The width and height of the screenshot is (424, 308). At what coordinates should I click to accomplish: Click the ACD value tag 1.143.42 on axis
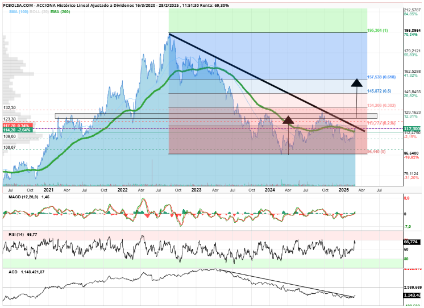[x=412, y=295]
